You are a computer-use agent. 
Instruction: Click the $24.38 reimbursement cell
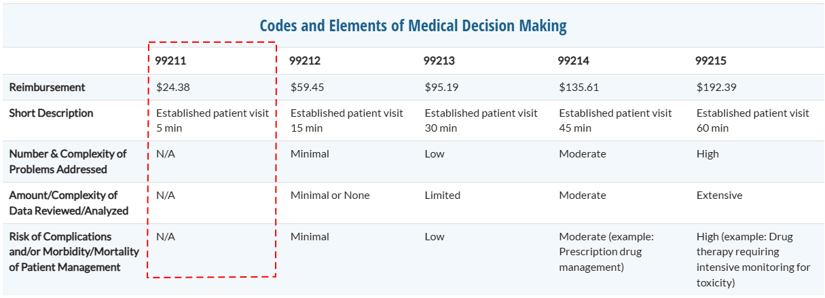pos(173,87)
